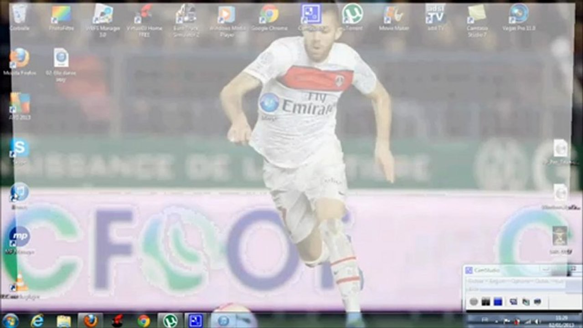
Task: Open the Action Center flag icon
Action: point(506,321)
